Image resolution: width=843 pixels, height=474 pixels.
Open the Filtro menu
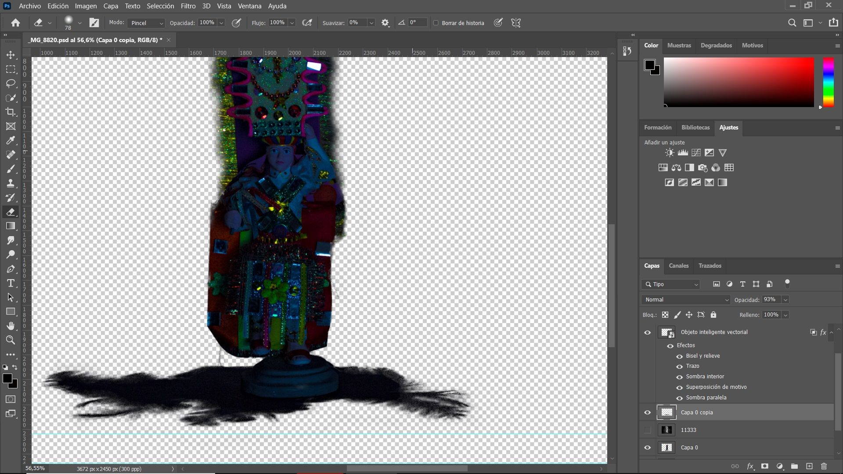pos(188,6)
